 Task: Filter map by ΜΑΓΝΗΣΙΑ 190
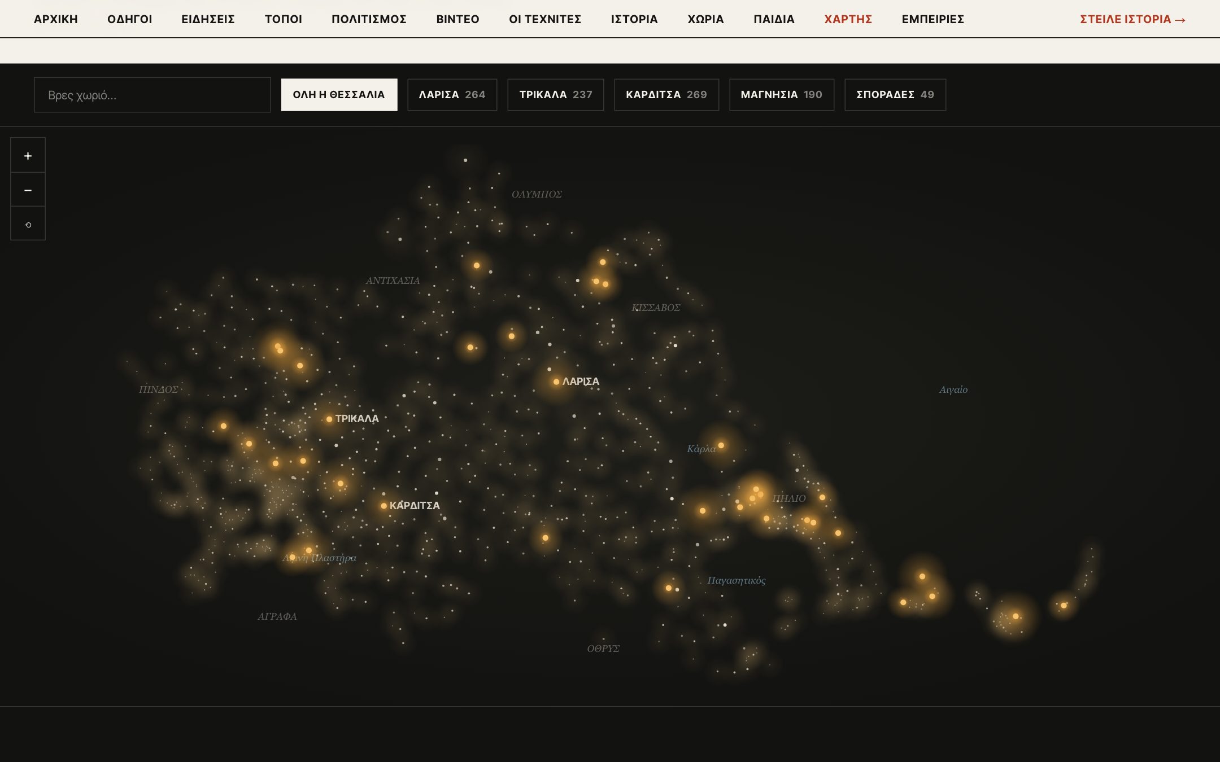click(x=782, y=95)
